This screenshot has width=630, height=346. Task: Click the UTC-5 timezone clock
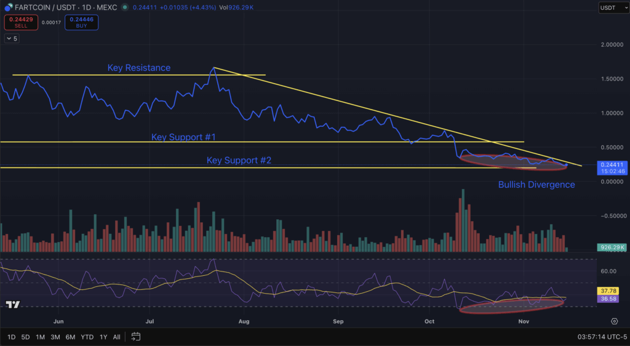tap(599, 337)
